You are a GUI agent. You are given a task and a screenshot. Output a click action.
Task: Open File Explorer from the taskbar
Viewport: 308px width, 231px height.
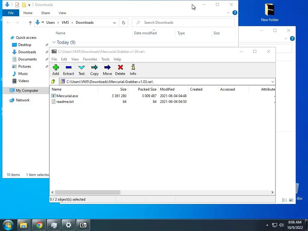(x=23, y=225)
